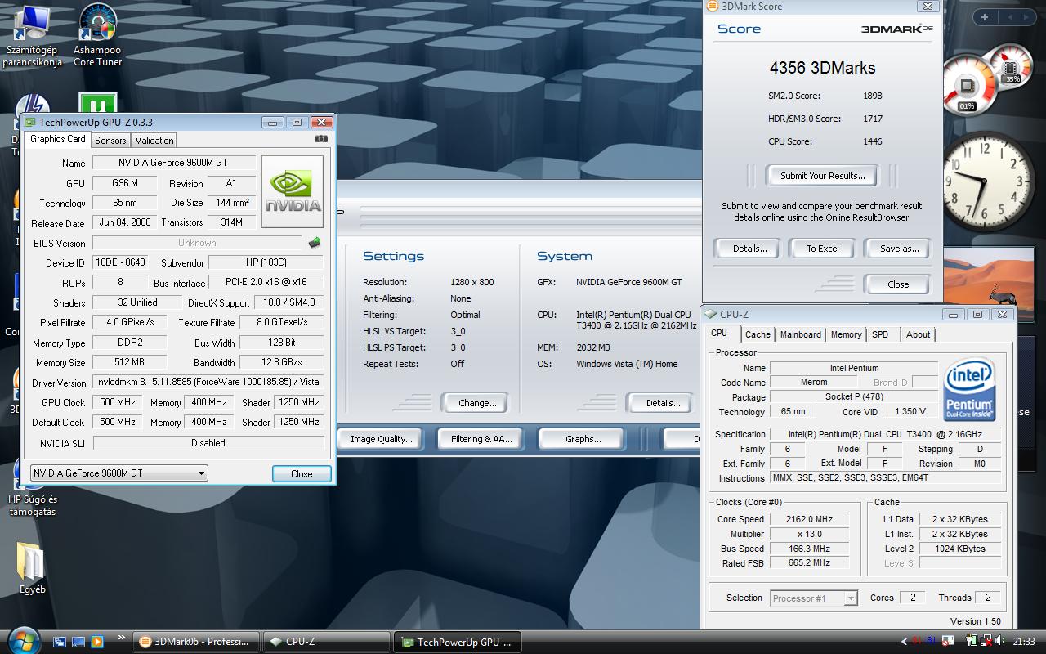Click Save as button in score window
1046x654 pixels.
point(899,249)
